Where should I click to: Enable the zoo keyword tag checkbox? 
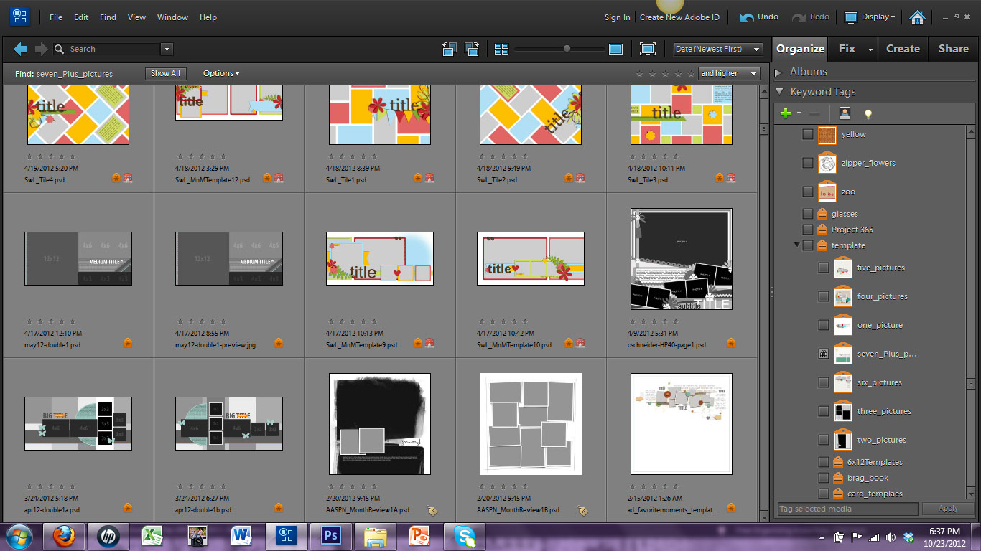(808, 192)
